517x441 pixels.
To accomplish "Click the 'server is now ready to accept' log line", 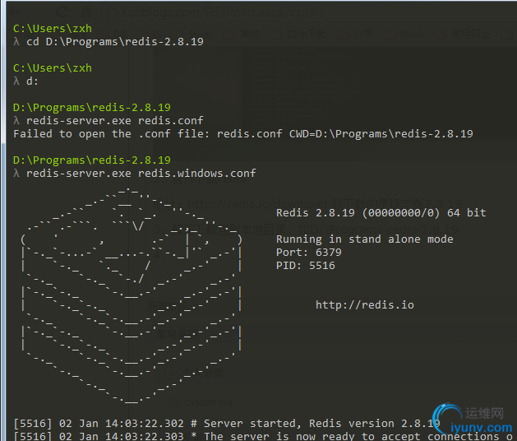I will point(263,436).
